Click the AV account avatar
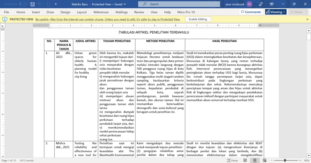 pyautogui.click(x=249, y=4)
